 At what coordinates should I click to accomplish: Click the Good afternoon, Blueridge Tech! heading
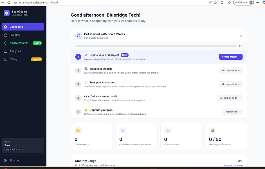105,15
